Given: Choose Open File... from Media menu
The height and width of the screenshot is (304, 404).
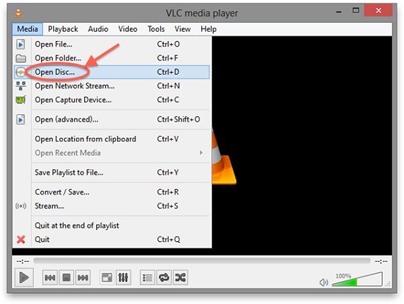Looking at the screenshot, I should click(x=111, y=44).
